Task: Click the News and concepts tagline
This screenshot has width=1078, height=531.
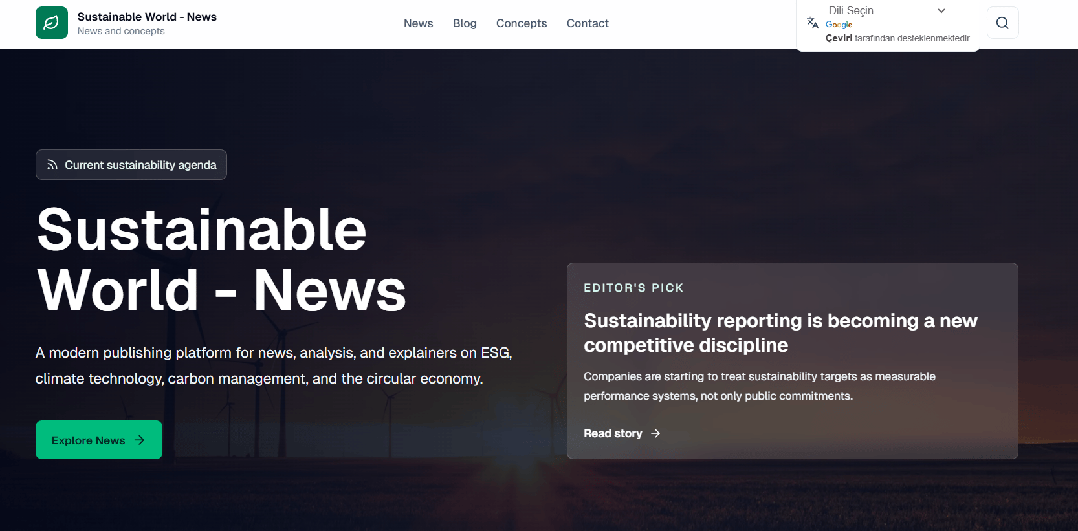Action: pos(121,31)
